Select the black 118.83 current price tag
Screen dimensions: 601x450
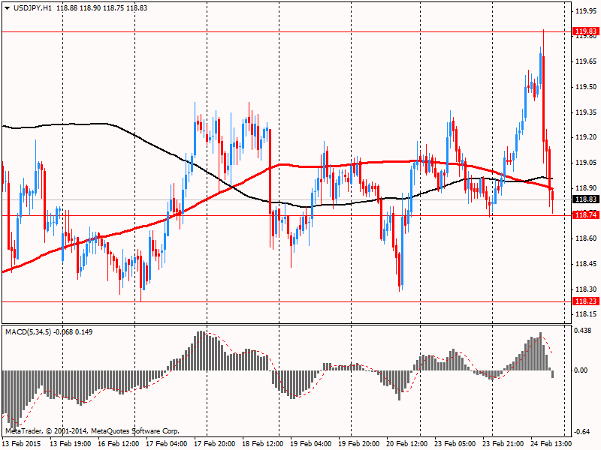coord(584,199)
